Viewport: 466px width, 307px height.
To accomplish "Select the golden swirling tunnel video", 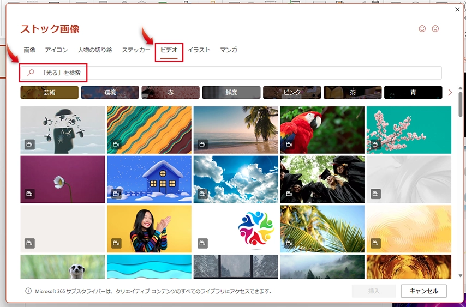I will [x=409, y=267].
